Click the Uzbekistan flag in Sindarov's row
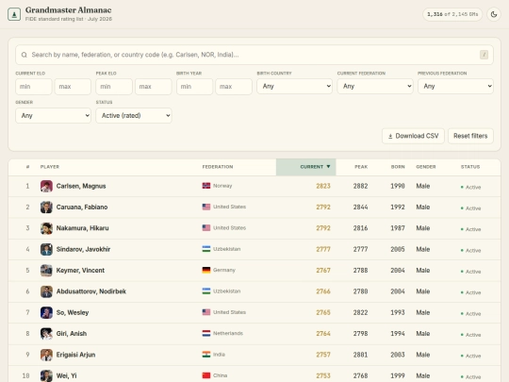Image resolution: width=509 pixels, height=382 pixels. coord(206,249)
